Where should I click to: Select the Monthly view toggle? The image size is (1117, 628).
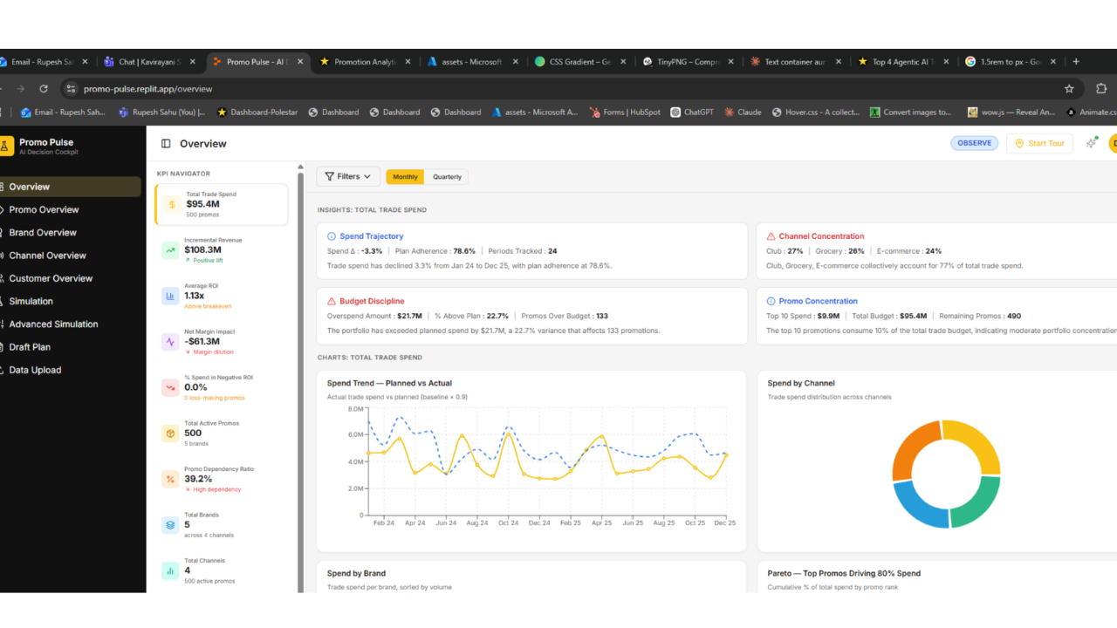coord(405,177)
